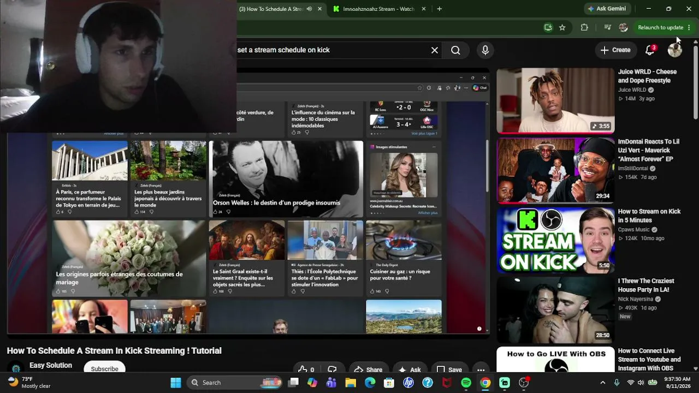Open the weather widget showing 73°F

pyautogui.click(x=30, y=383)
